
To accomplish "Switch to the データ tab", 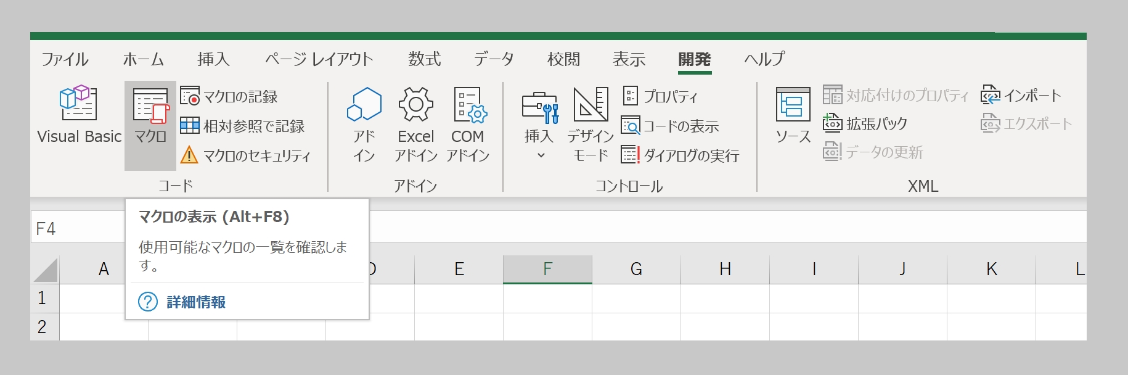I will 494,59.
